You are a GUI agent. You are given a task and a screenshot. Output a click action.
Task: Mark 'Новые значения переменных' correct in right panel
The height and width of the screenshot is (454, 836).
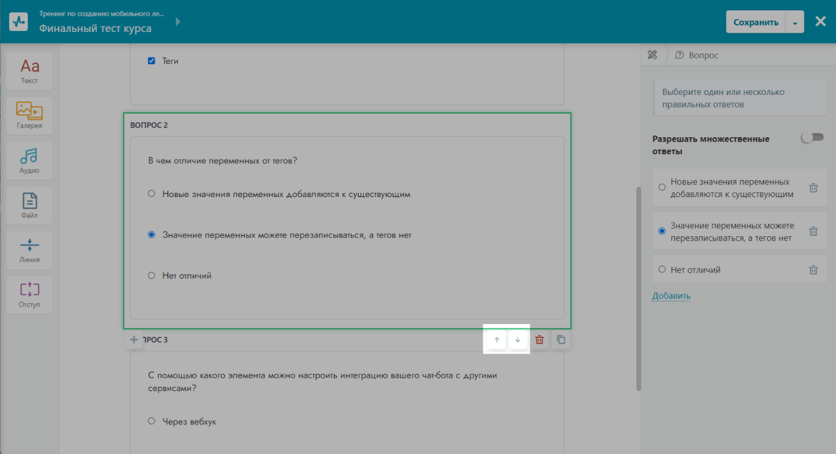(662, 187)
